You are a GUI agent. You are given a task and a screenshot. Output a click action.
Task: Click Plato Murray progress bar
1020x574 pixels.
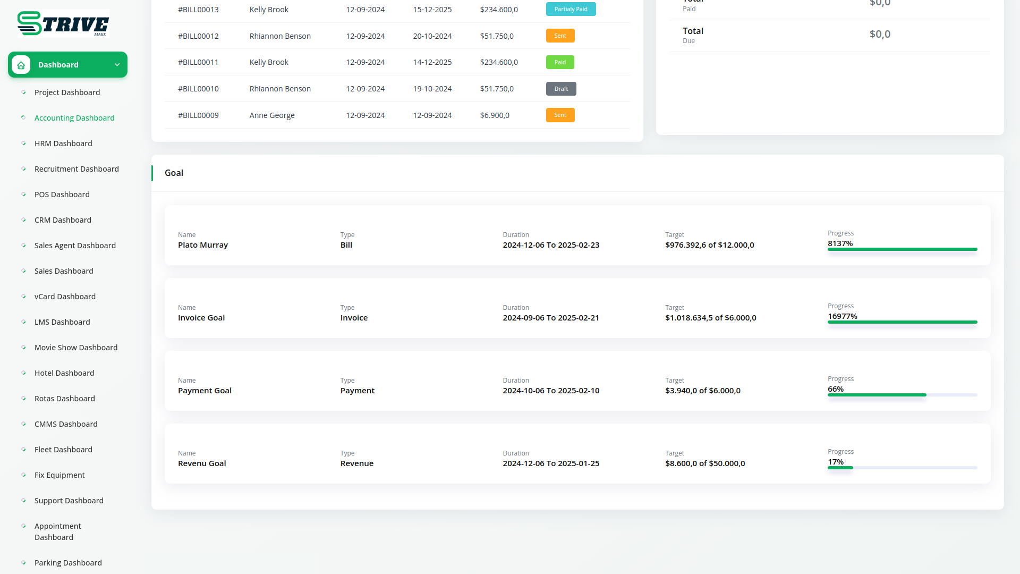pyautogui.click(x=902, y=249)
